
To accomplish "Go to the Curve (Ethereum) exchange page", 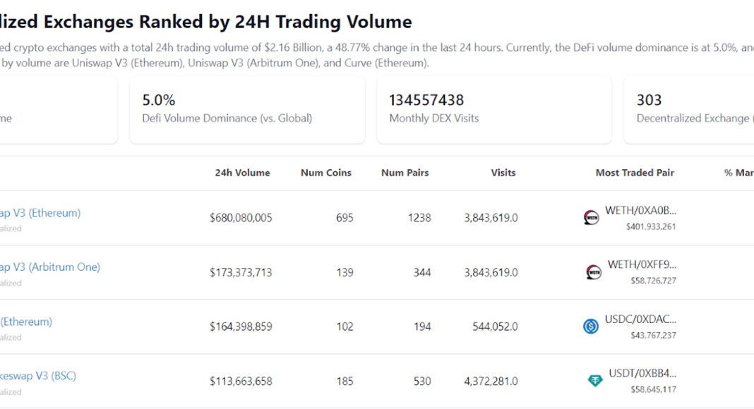I will click(x=26, y=322).
